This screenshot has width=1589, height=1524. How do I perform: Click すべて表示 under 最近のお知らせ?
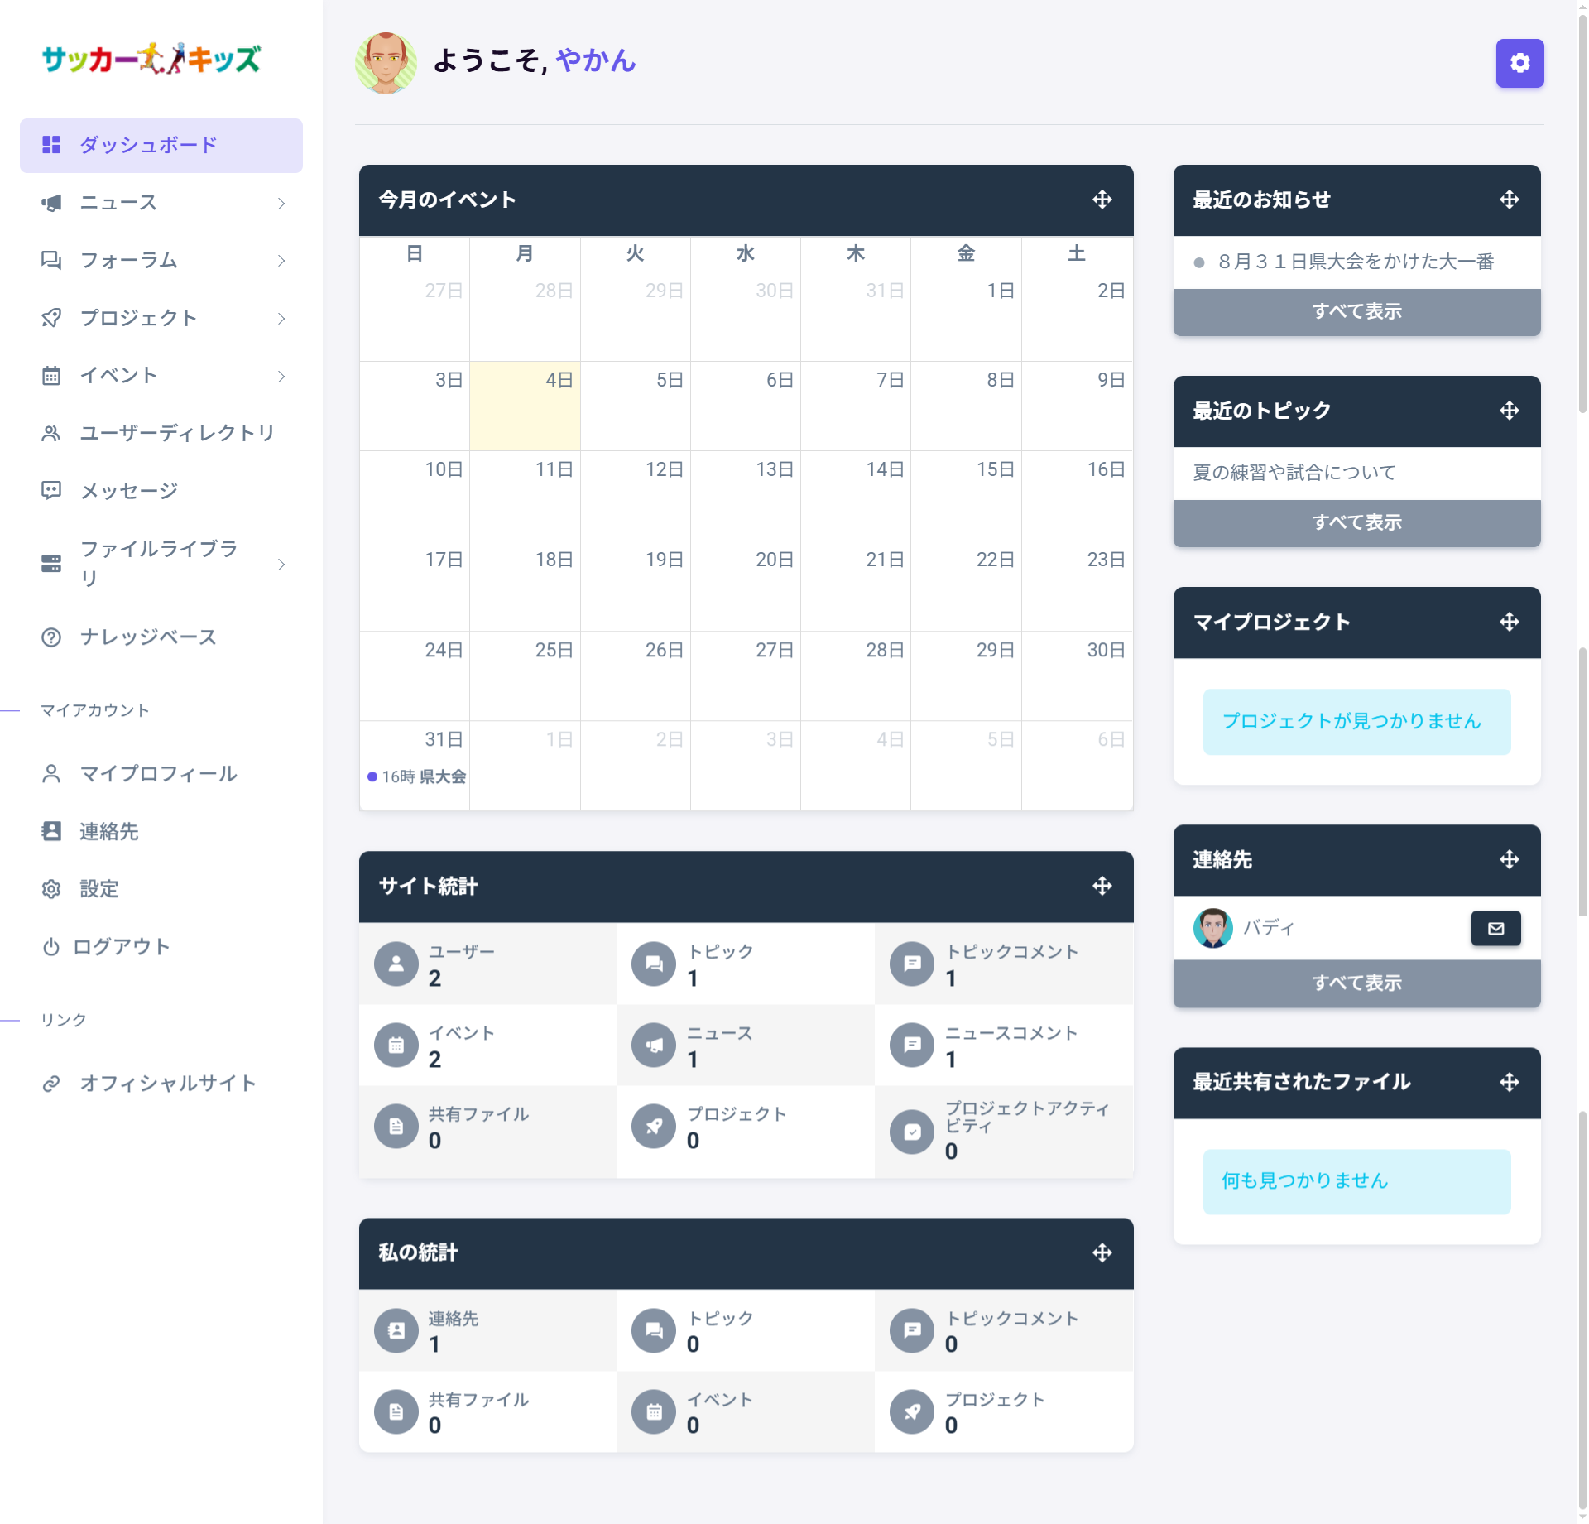pos(1356,312)
